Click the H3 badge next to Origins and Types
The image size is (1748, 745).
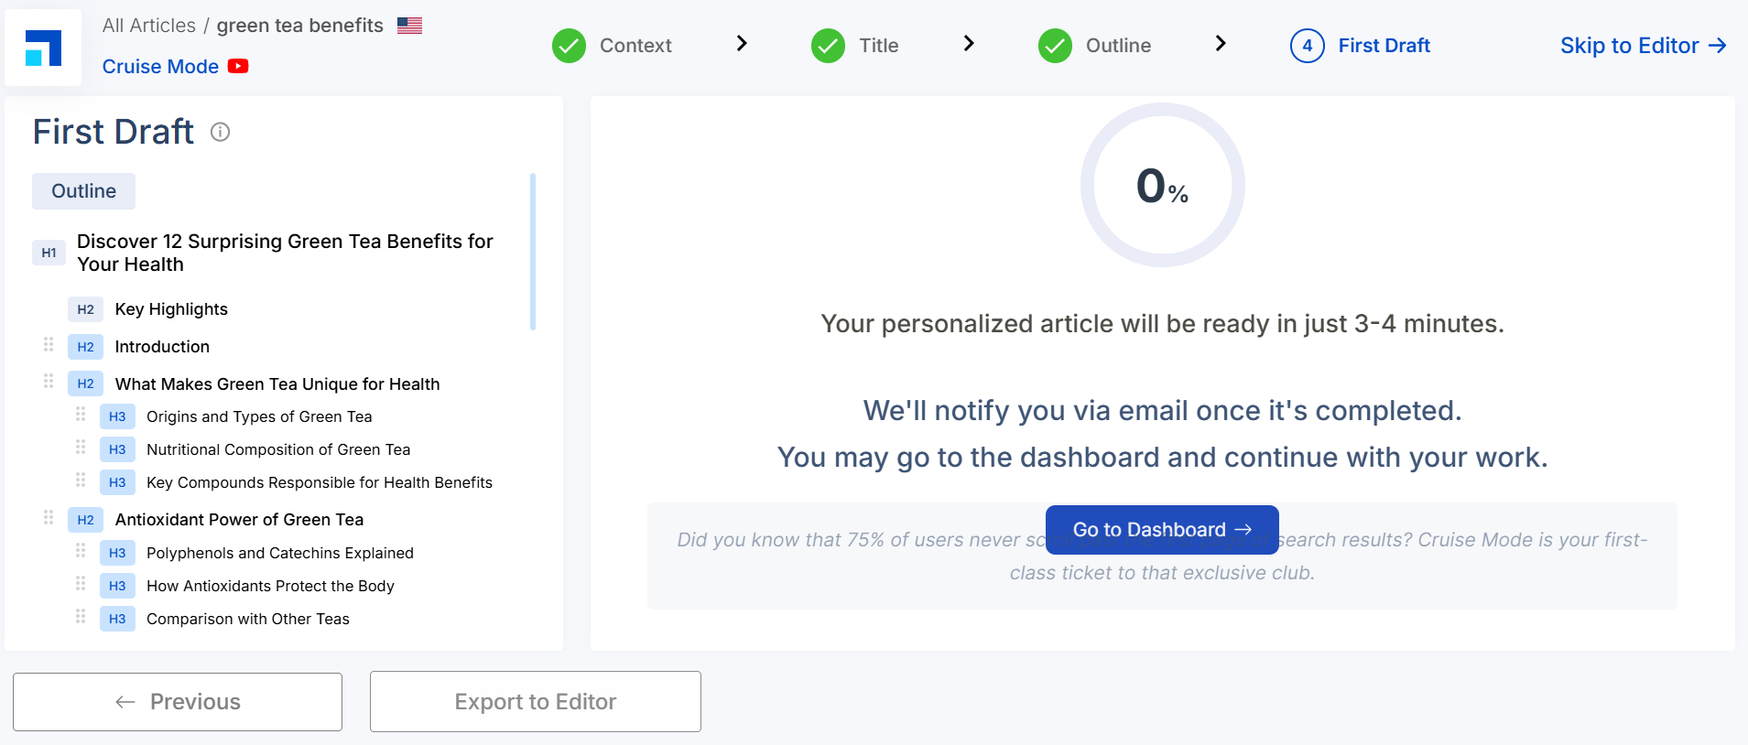point(116,416)
